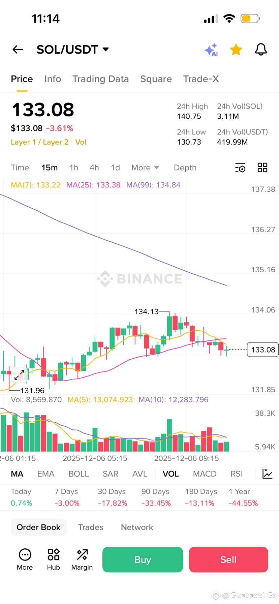Open the More ellipsis icon
Viewport: 279px width, 604px height.
pyautogui.click(x=25, y=560)
